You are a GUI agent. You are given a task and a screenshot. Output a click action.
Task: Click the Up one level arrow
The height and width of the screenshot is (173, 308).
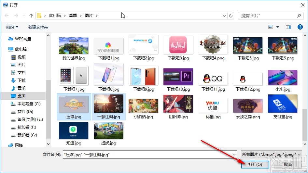click(31, 16)
